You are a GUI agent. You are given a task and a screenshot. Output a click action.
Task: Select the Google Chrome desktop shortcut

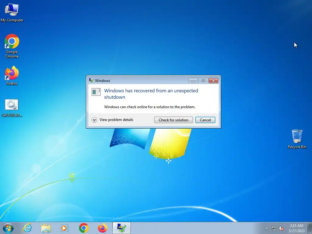(12, 46)
